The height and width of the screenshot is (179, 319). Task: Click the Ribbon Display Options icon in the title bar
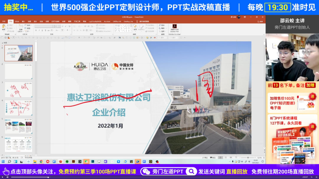tap(245, 17)
